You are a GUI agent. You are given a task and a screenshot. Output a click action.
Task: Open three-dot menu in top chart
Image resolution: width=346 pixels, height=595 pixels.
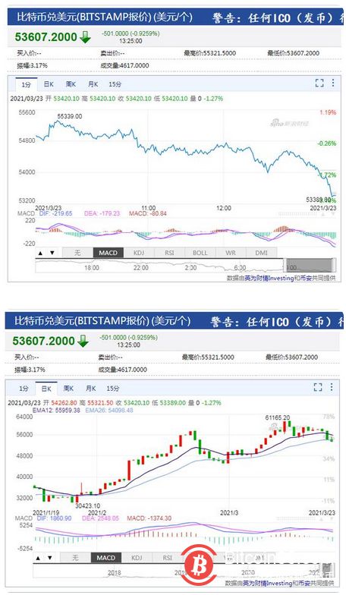332,83
